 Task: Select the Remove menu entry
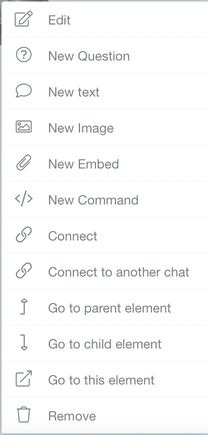tap(105, 415)
